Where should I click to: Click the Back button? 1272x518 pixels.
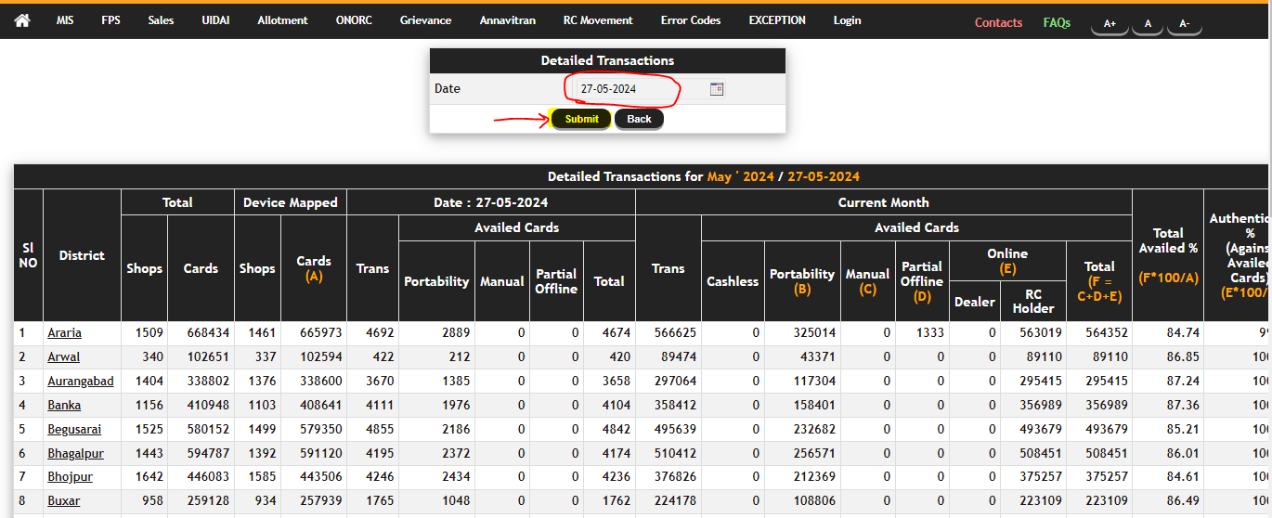pyautogui.click(x=639, y=119)
